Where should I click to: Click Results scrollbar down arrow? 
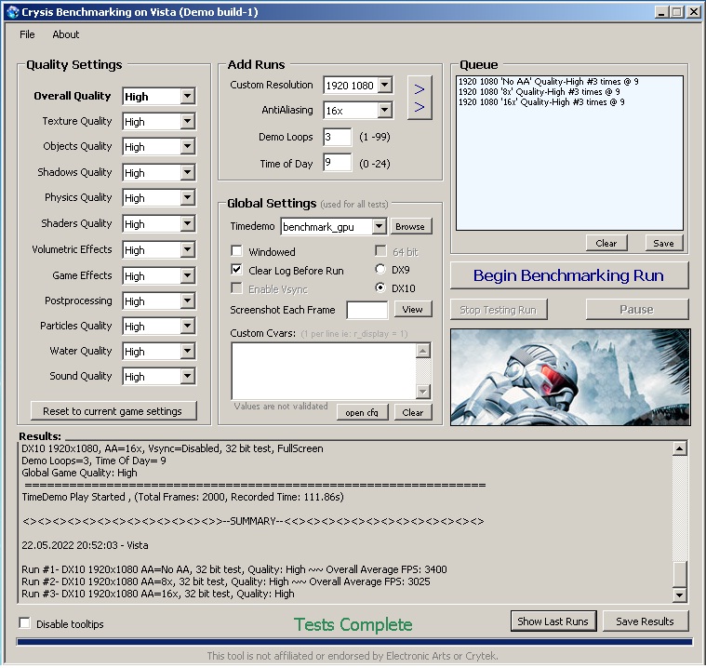tap(680, 595)
